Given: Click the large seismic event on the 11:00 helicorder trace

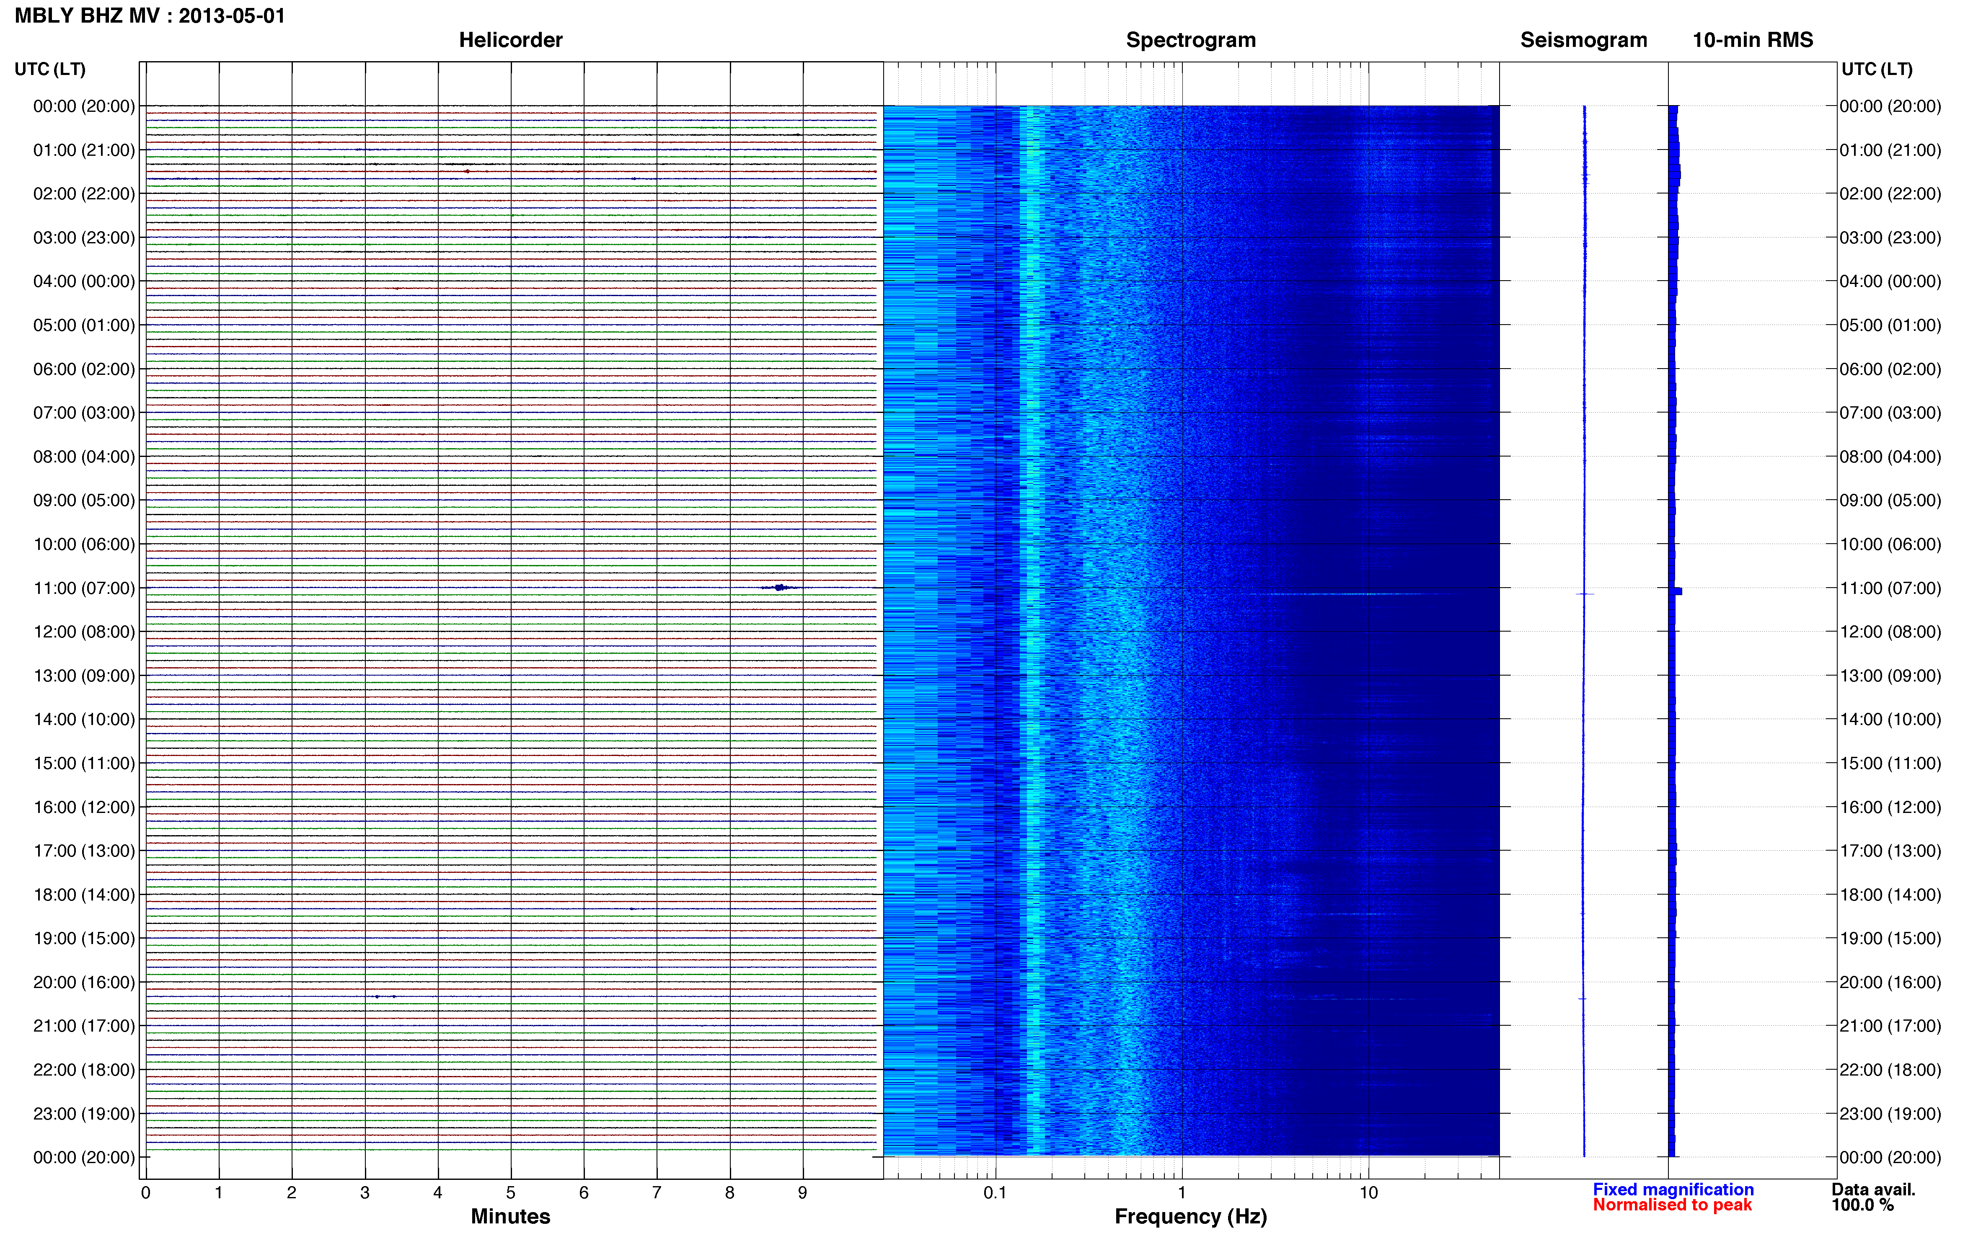Looking at the screenshot, I should coord(780,588).
